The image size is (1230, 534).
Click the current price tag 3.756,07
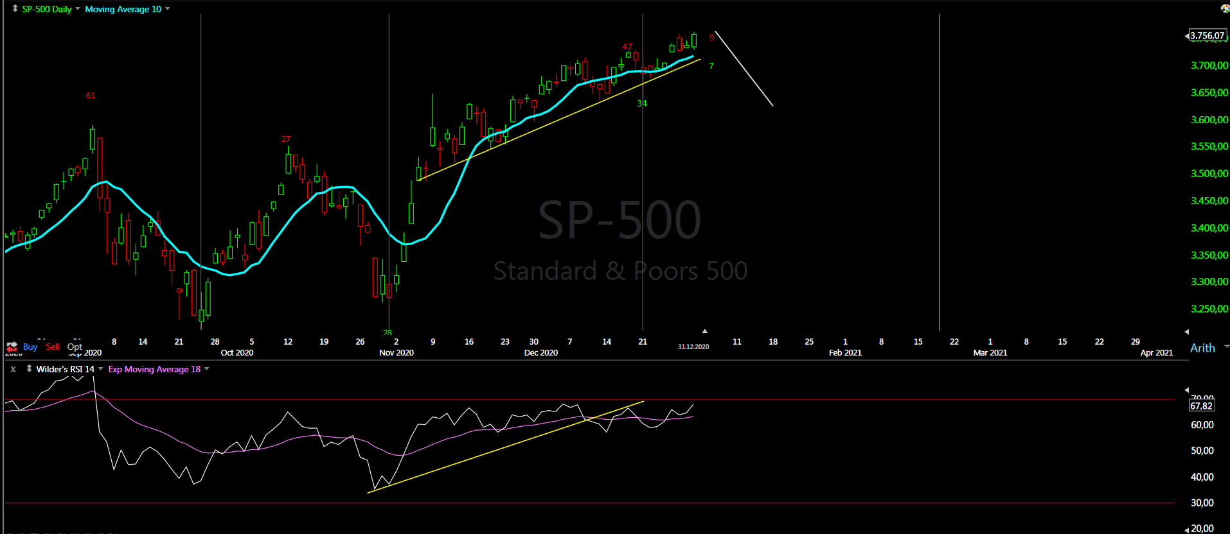coord(1208,36)
